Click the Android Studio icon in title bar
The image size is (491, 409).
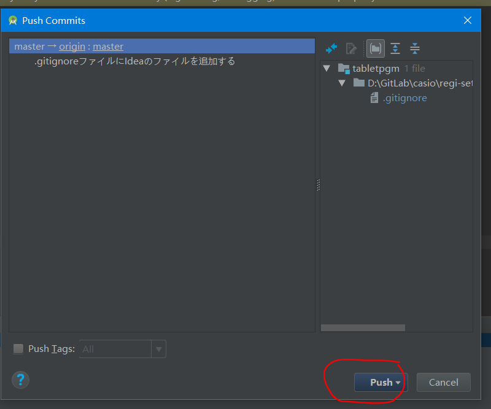click(x=12, y=20)
